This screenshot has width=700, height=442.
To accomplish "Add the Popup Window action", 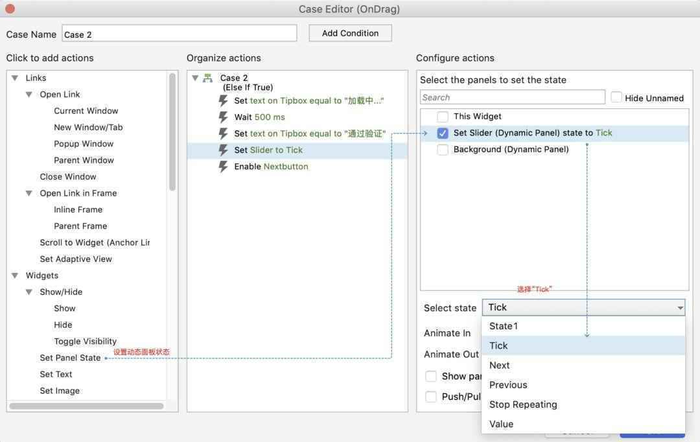I will coord(84,144).
